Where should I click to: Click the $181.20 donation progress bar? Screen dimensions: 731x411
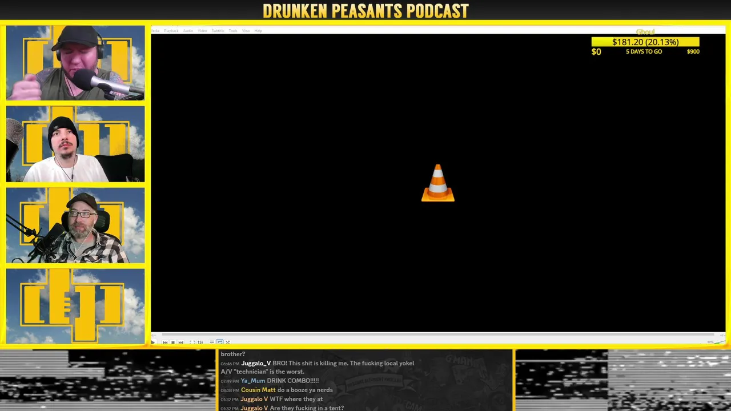tap(645, 42)
